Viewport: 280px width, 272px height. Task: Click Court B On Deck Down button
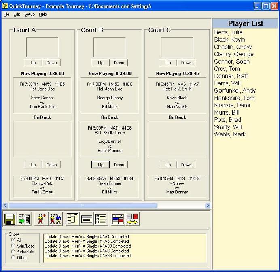click(119, 165)
